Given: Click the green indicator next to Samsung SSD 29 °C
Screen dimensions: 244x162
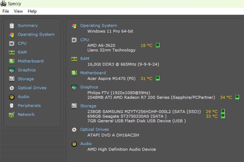Looking at the screenshot, I should pyautogui.click(x=223, y=111).
